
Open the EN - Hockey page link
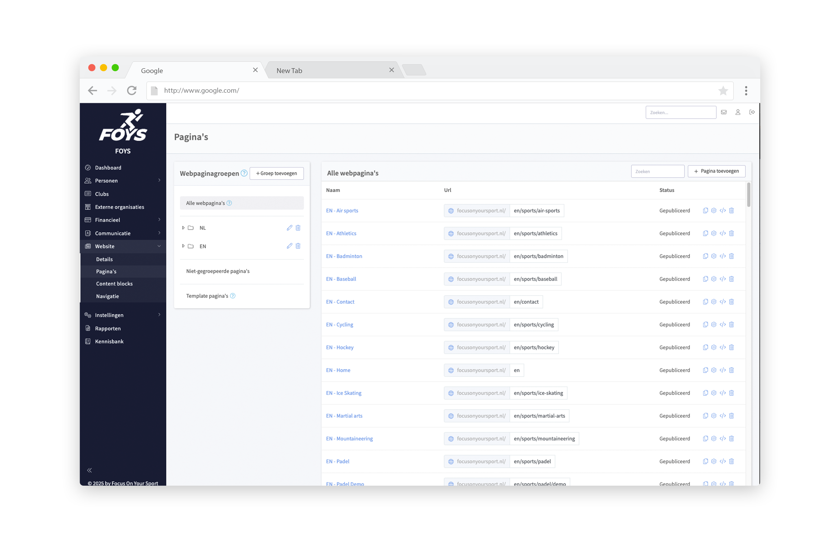pos(339,347)
